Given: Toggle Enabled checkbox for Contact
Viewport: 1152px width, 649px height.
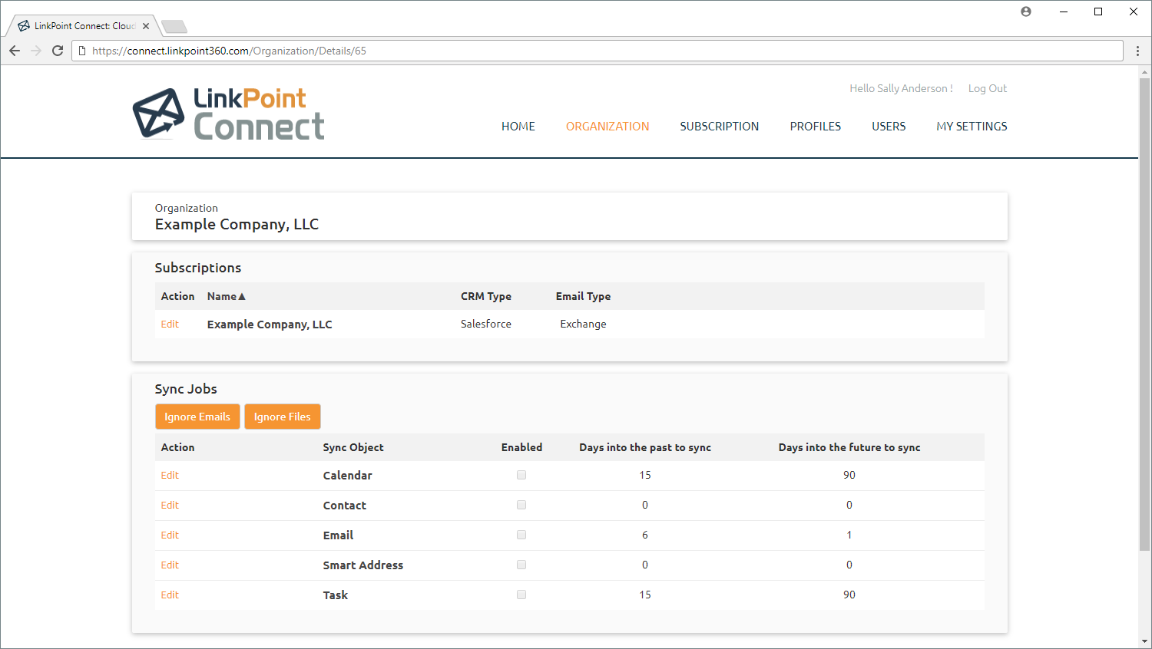Looking at the screenshot, I should (x=521, y=505).
